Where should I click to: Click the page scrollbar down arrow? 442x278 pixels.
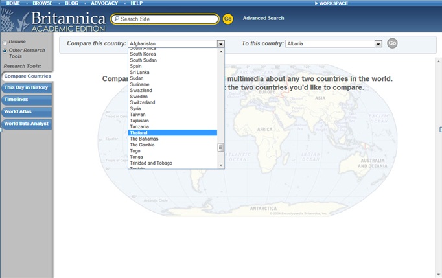[439, 274]
